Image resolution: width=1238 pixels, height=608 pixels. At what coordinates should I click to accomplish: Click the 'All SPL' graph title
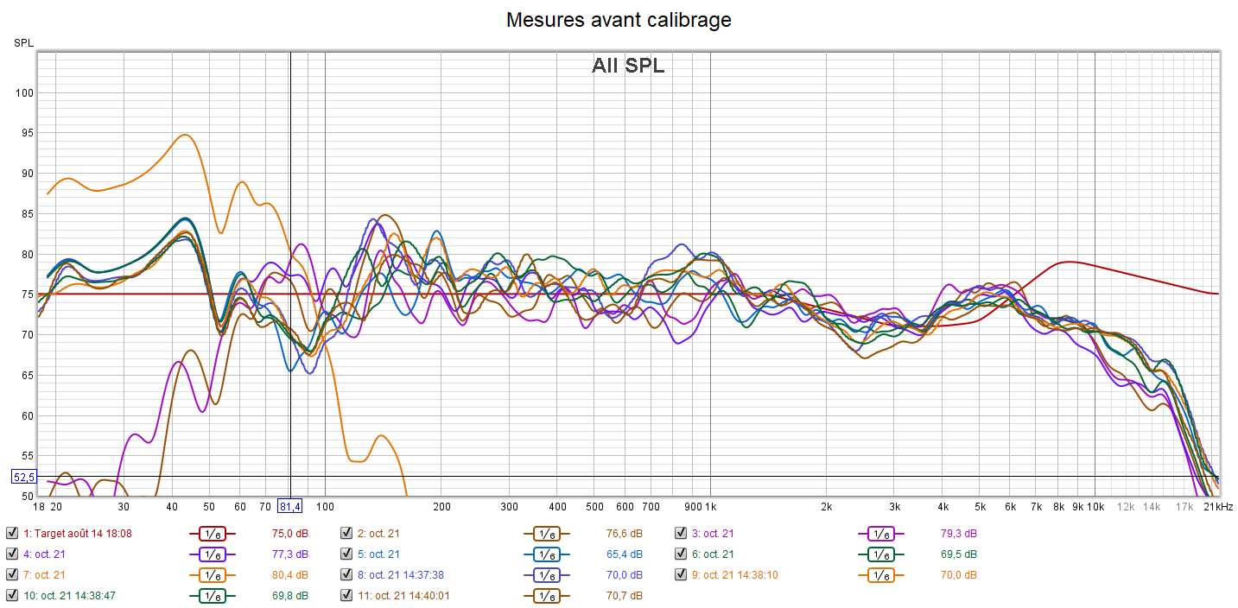pyautogui.click(x=628, y=66)
